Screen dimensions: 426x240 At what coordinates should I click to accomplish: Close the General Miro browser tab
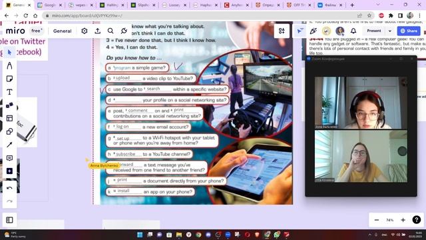coord(29,5)
